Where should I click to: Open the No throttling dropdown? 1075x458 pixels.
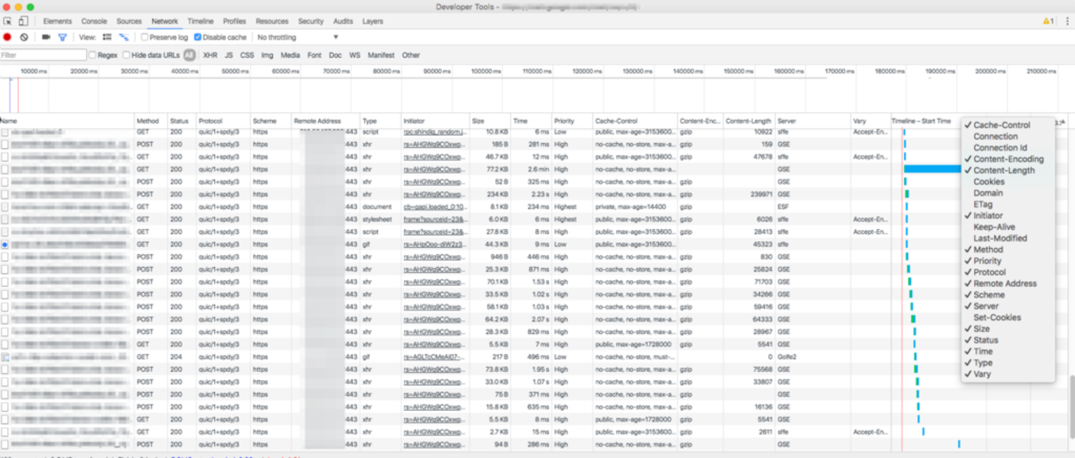pos(298,37)
